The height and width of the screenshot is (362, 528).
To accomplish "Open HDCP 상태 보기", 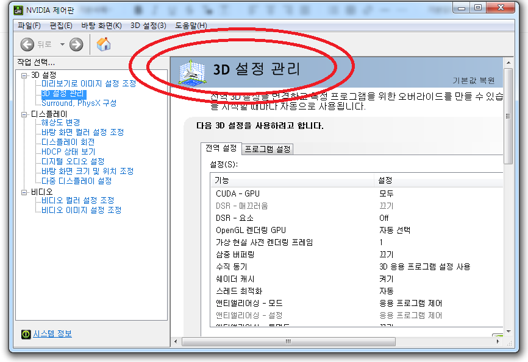I will tap(68, 151).
